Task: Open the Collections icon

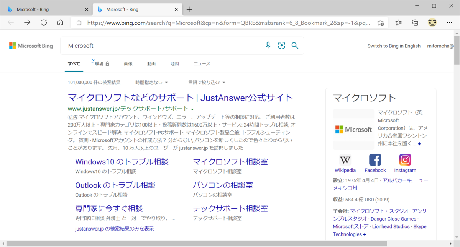Action: 415,23
